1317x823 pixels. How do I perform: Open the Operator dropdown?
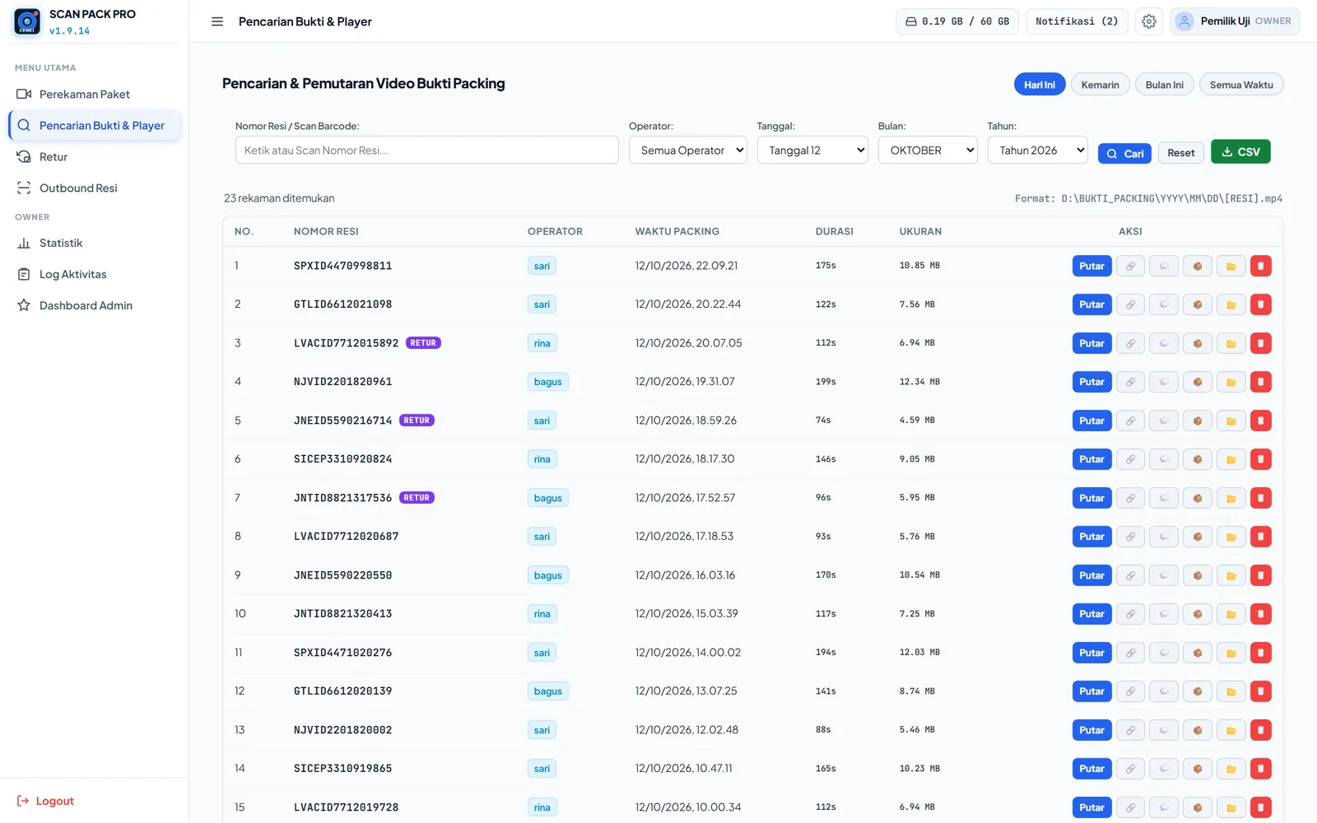click(688, 150)
